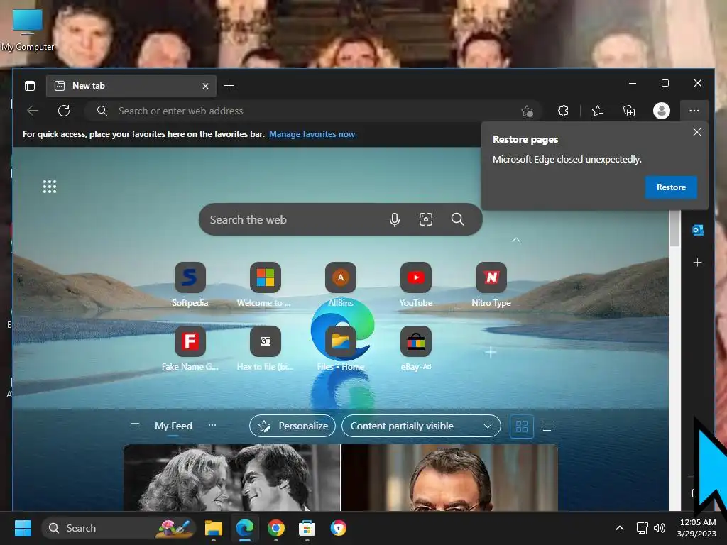Switch feed to list view
The width and height of the screenshot is (727, 545).
click(x=549, y=426)
